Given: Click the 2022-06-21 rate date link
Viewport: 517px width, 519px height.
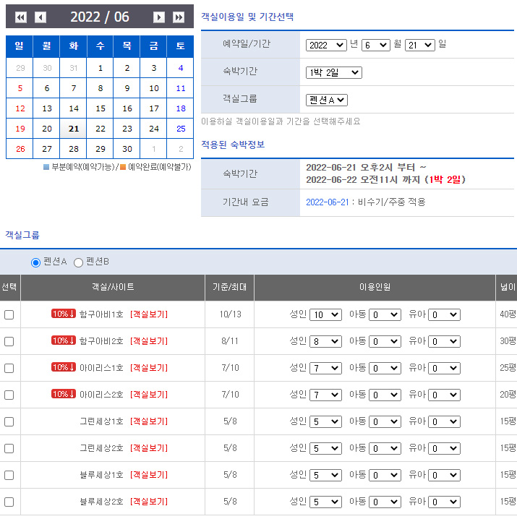Looking at the screenshot, I should point(327,202).
